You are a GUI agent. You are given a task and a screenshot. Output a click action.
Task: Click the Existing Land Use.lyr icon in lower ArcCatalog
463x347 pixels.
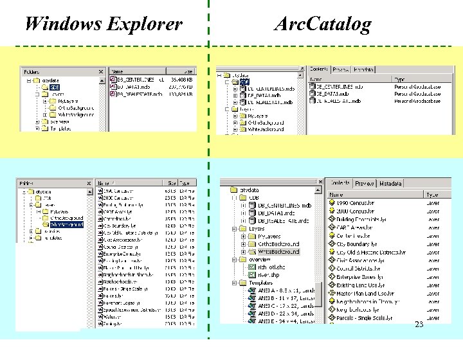332,285
